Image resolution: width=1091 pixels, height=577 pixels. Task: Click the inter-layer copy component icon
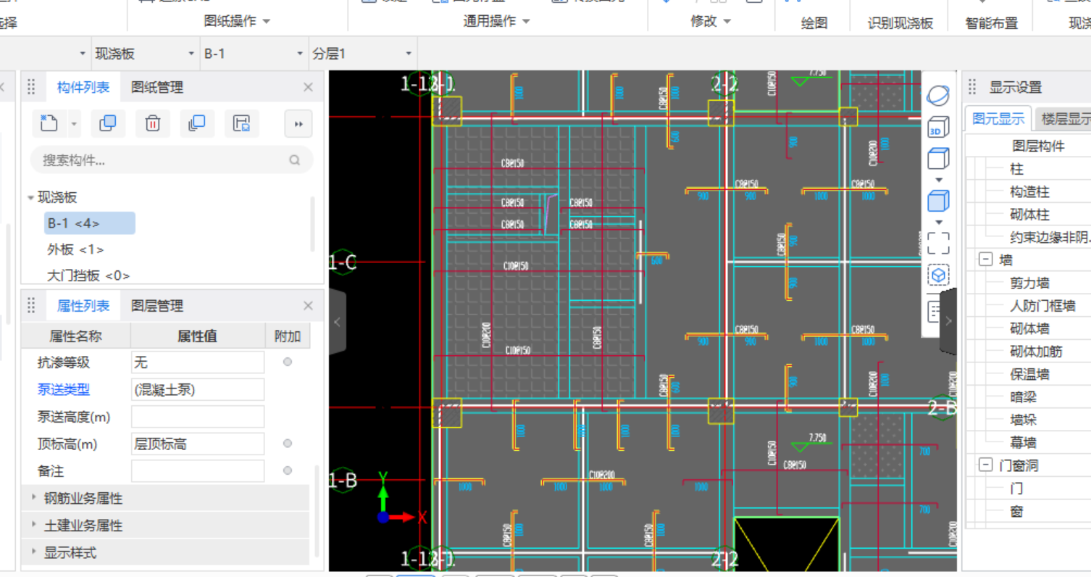pos(197,123)
